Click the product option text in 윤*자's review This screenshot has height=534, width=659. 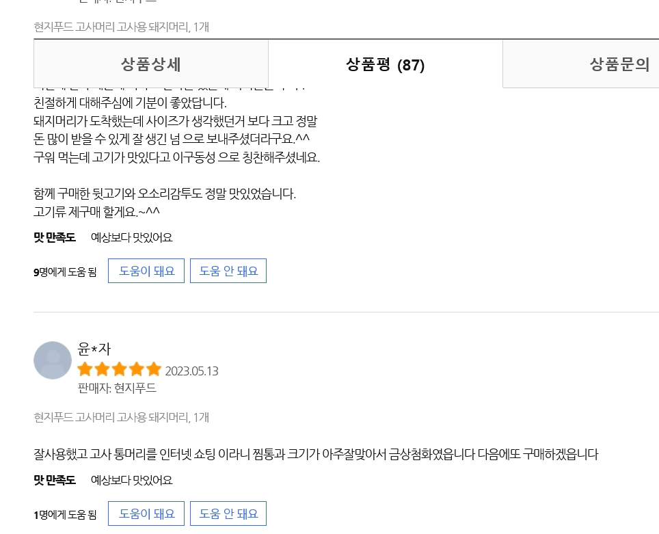tap(122, 417)
